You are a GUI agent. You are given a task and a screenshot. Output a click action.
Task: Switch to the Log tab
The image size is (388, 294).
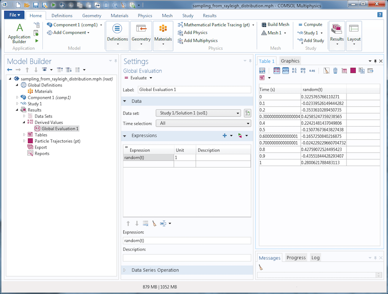(x=315, y=258)
